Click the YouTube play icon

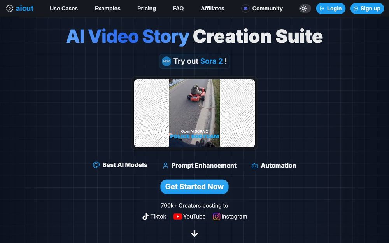178,217
